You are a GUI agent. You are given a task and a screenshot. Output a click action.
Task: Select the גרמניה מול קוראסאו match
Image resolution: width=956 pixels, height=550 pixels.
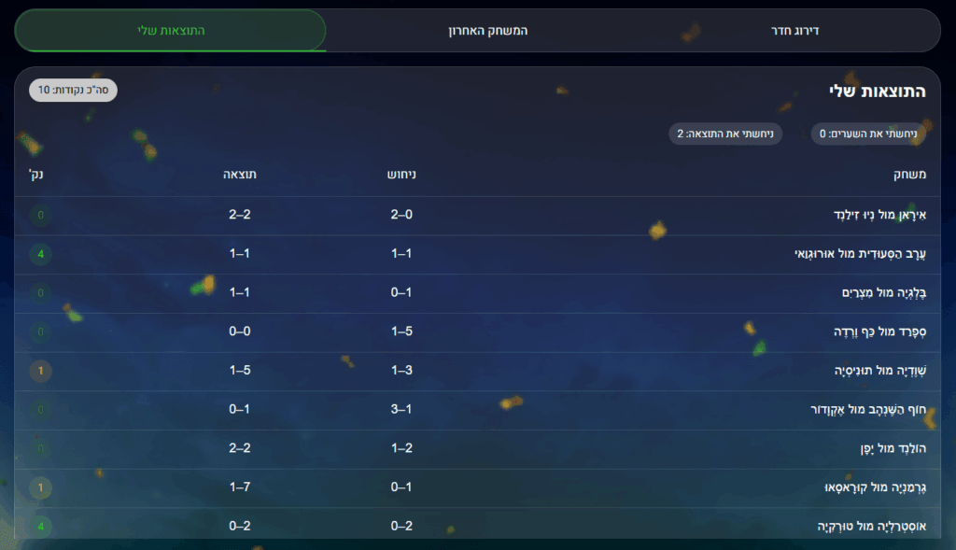477,487
